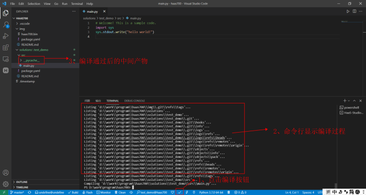Click the checkmark compile icon in status bar
Image resolution: width=366 pixels, height=195 pixels.
180,193
